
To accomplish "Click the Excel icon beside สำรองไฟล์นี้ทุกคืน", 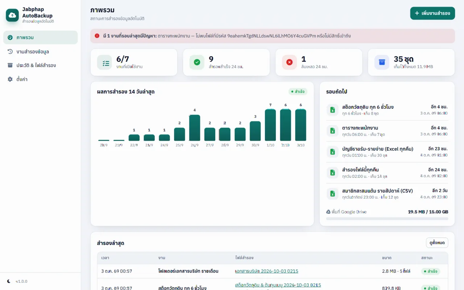I will (332, 173).
